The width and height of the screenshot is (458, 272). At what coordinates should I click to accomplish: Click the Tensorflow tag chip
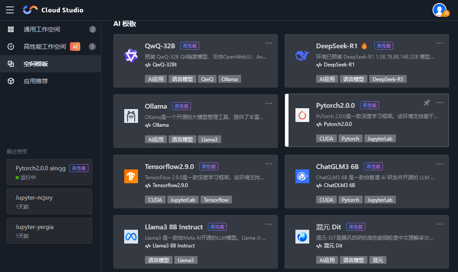coord(216,200)
